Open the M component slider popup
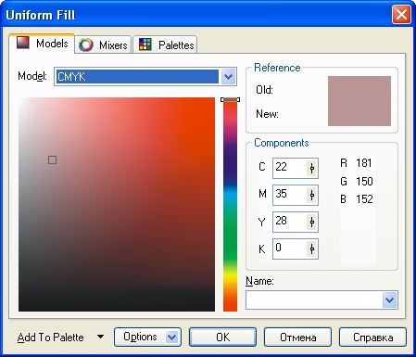Image resolution: width=416 pixels, height=357 pixels. [x=312, y=195]
